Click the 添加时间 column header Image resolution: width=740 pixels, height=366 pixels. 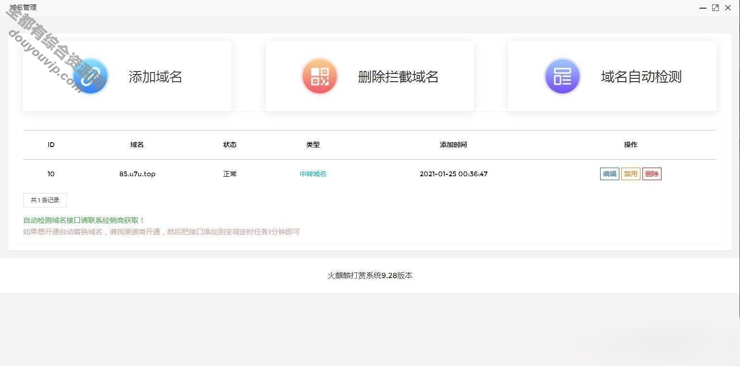tap(453, 145)
